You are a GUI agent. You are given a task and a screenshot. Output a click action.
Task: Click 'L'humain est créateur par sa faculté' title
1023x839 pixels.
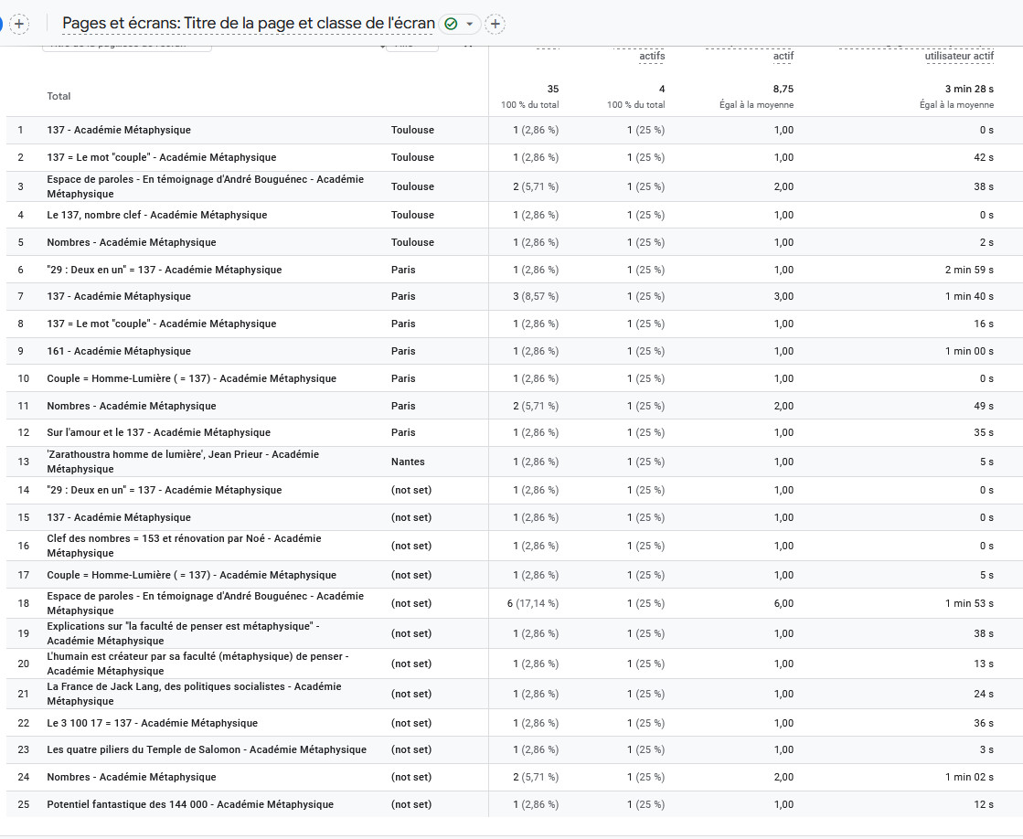pos(197,664)
